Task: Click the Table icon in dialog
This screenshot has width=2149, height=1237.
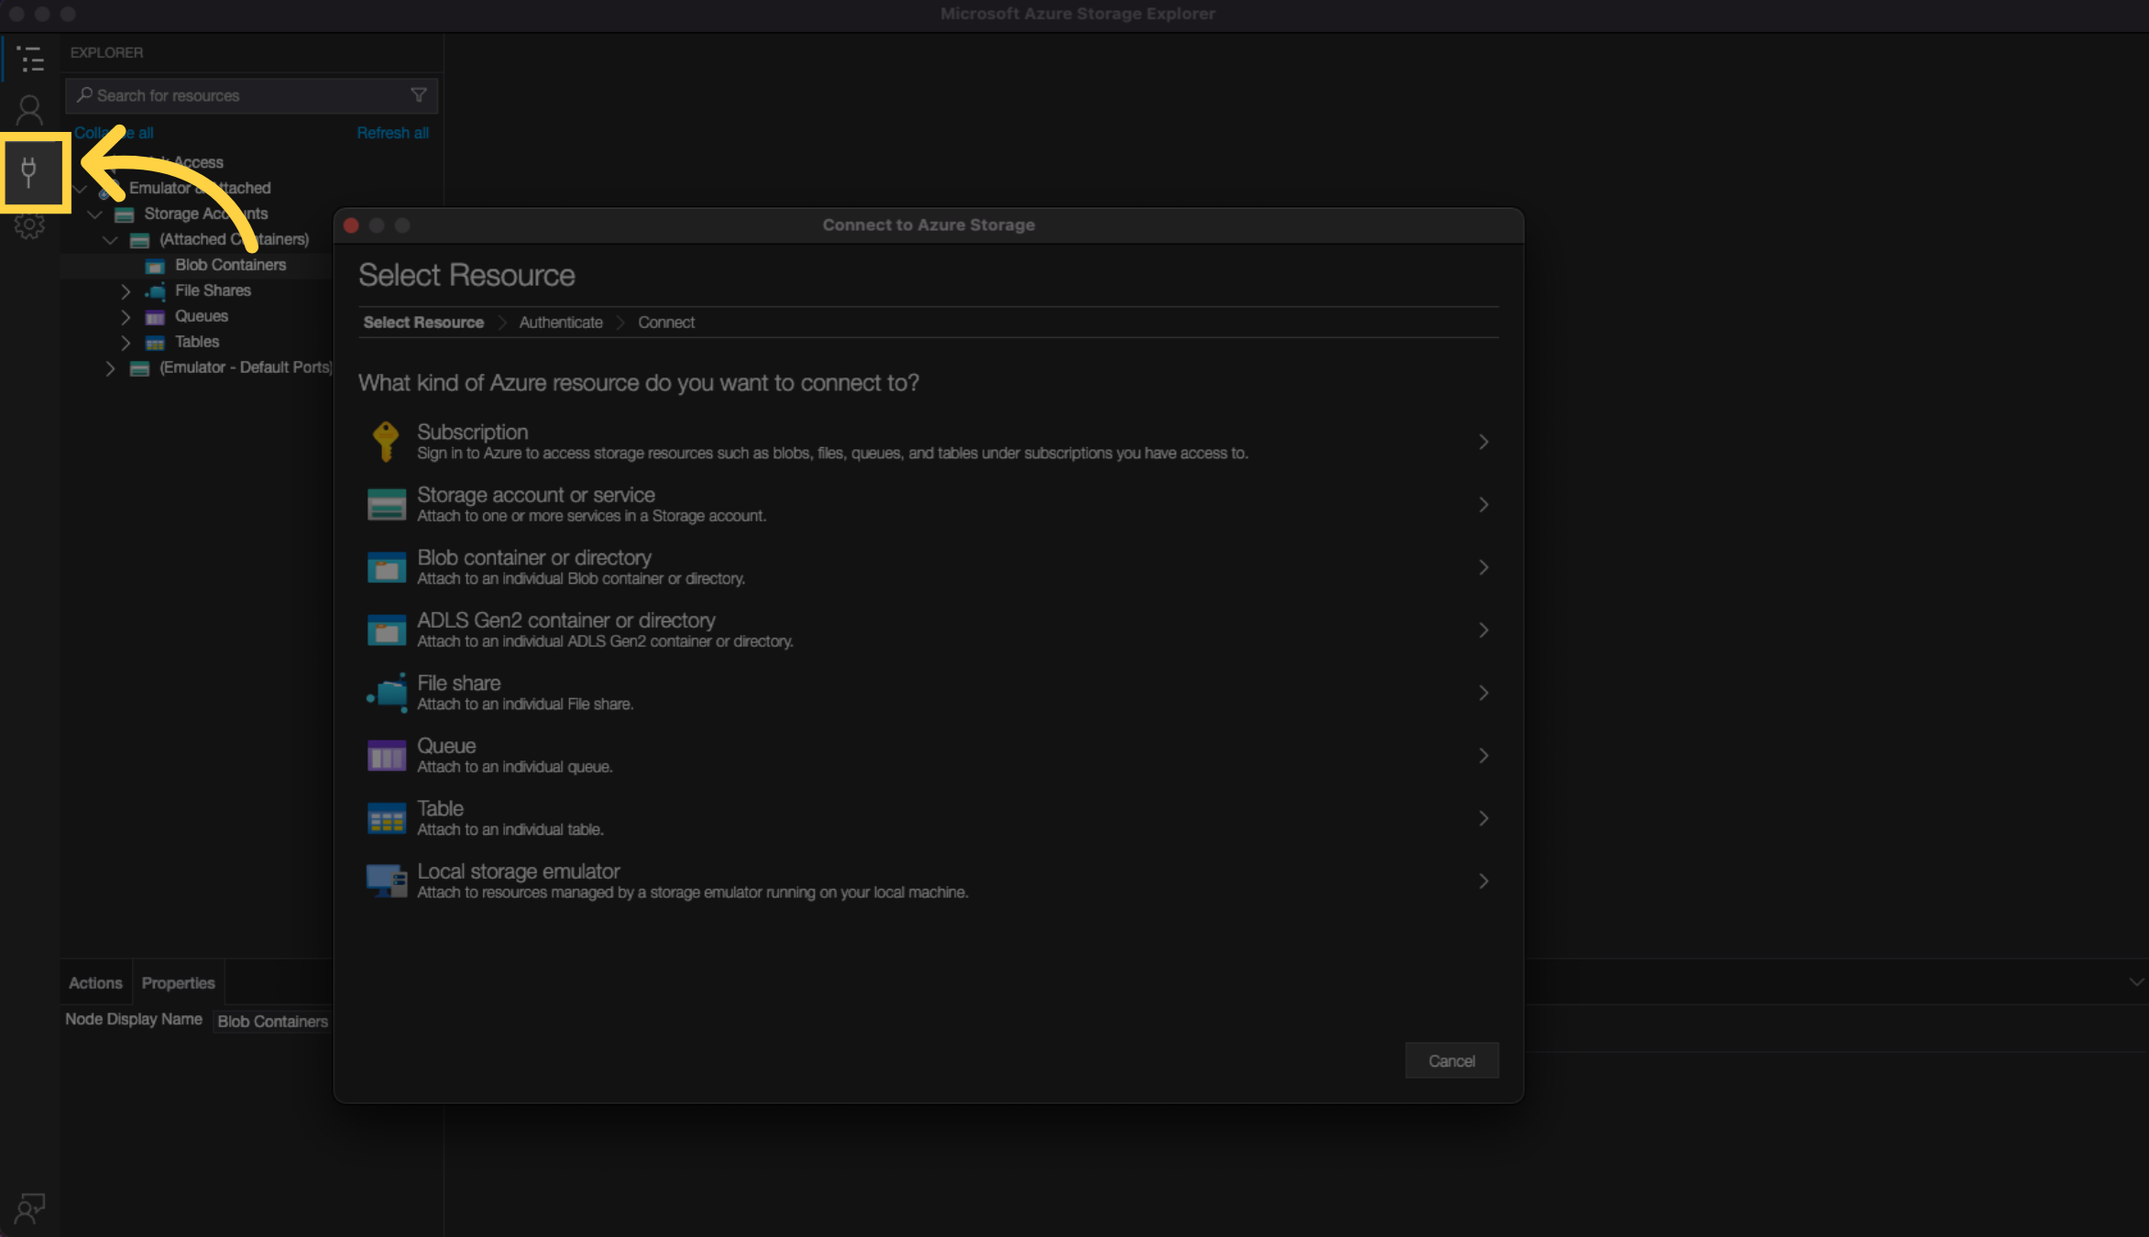Action: 386,818
